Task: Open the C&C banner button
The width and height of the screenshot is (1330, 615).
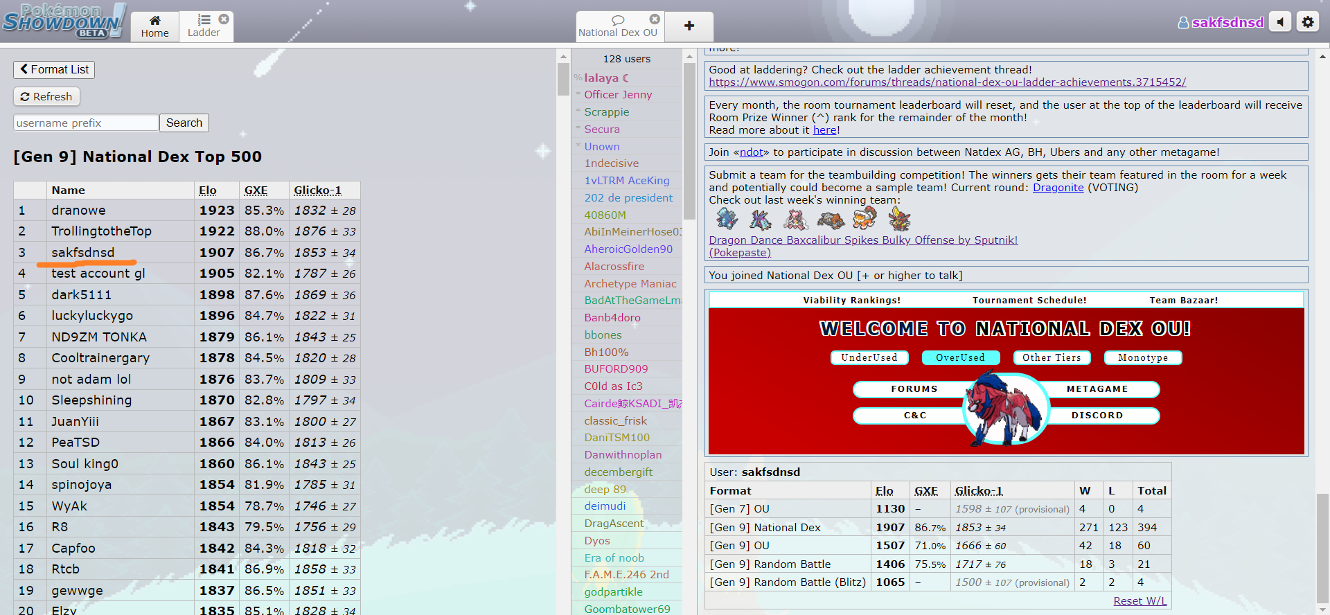Action: [x=914, y=416]
